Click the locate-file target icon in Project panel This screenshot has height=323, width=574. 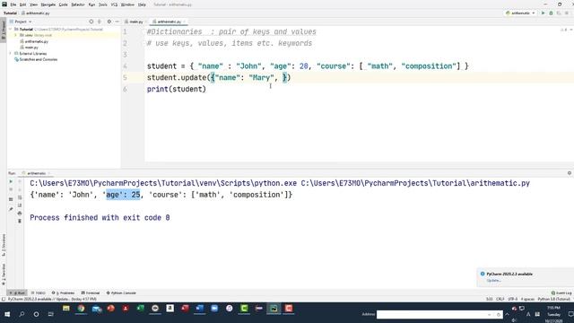click(91, 22)
